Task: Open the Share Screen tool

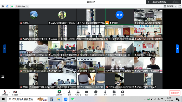Action: pyautogui.click(x=59, y=93)
